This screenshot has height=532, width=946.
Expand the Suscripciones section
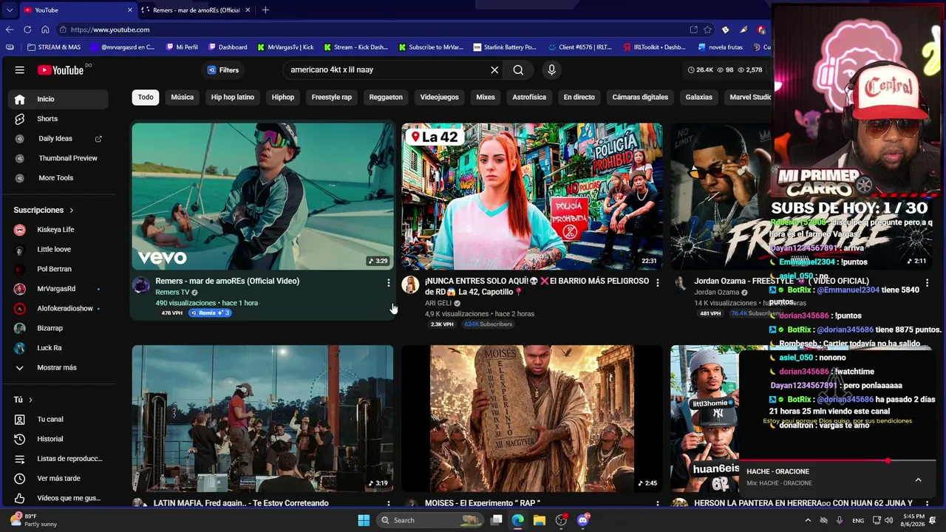44,210
